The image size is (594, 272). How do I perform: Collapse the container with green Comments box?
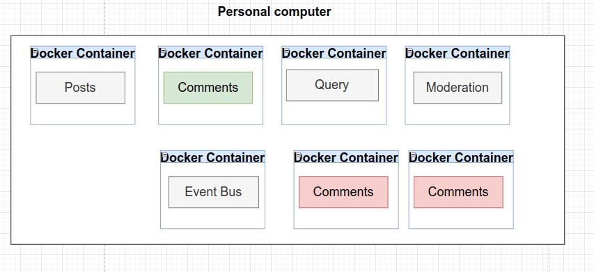[162, 51]
